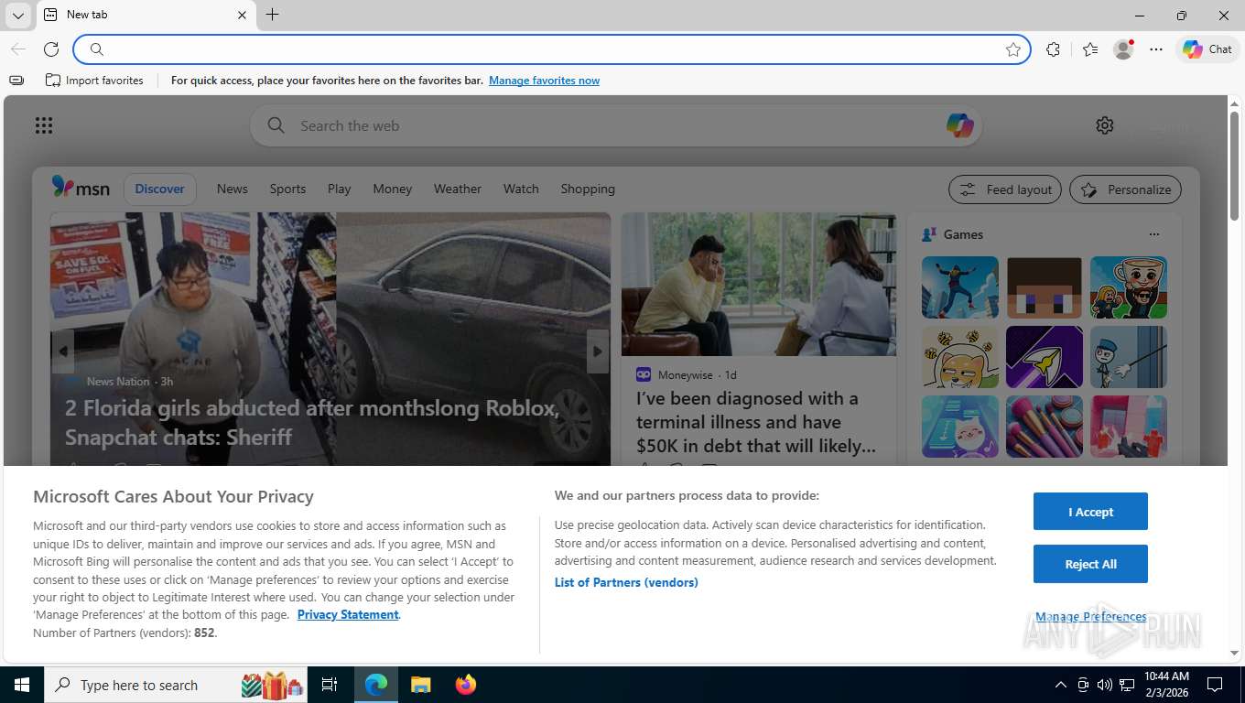Open the Florida girls abducted headline
This screenshot has width=1245, height=703.
(x=312, y=422)
